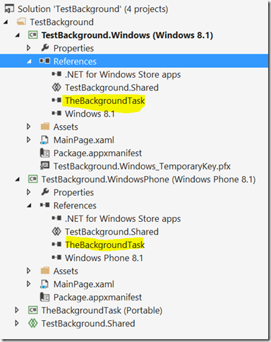
Task: Expand TheBackgroundTask (Portable) project
Action: (17, 310)
